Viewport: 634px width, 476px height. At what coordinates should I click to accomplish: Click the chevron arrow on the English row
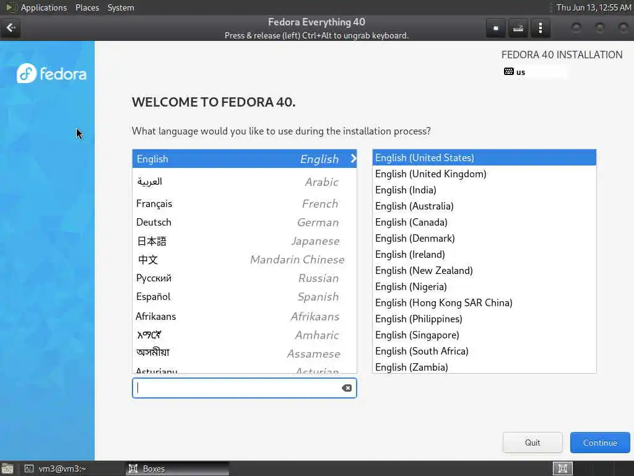(x=353, y=158)
